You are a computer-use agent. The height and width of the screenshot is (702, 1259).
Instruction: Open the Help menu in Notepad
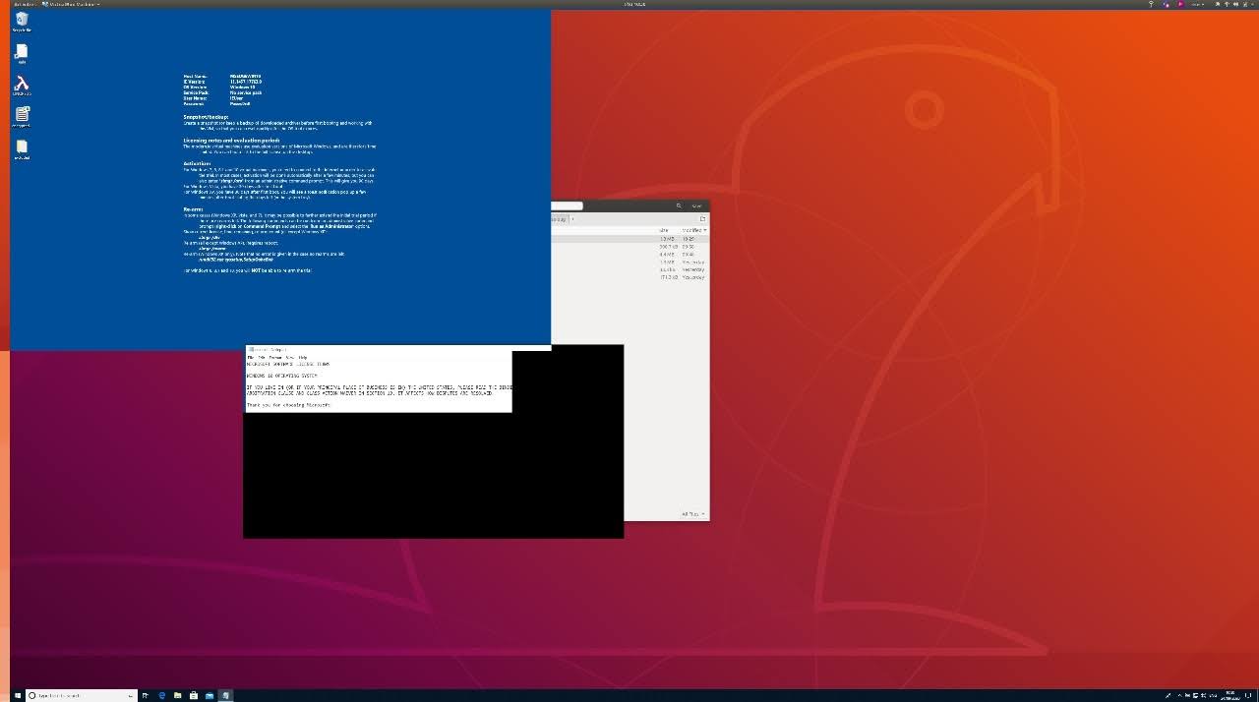pyautogui.click(x=303, y=358)
